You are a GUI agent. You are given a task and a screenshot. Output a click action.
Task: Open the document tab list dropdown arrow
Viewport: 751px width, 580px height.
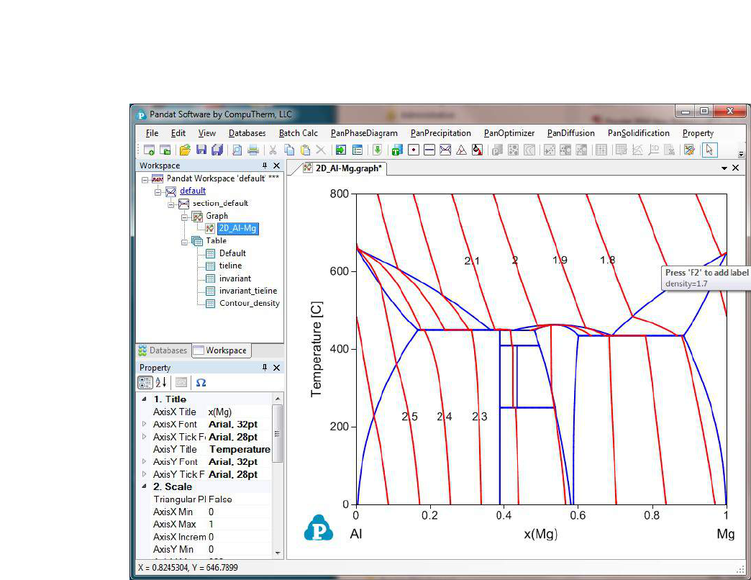724,168
